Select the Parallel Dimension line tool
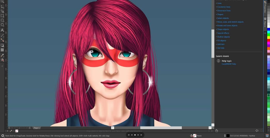 click(x=2, y=36)
